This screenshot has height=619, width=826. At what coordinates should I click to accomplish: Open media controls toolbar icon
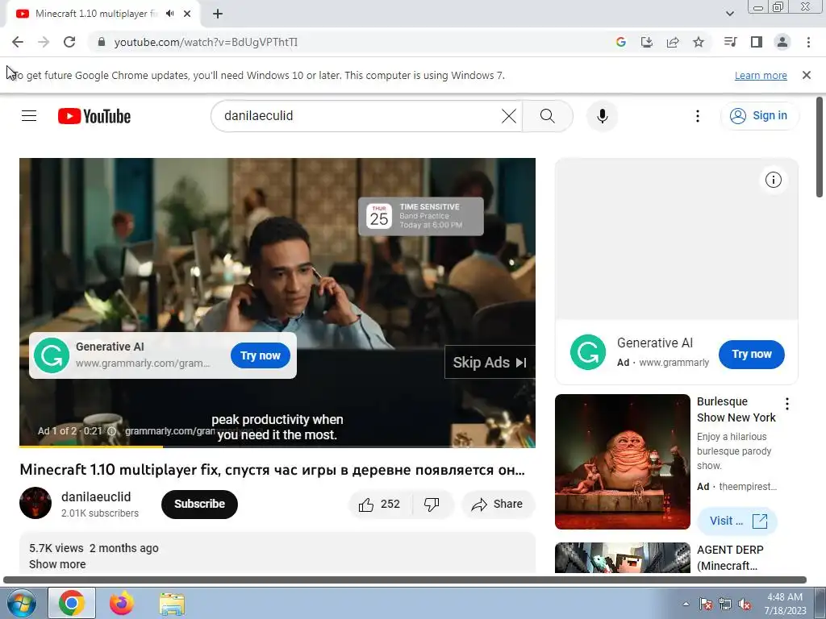(730, 42)
